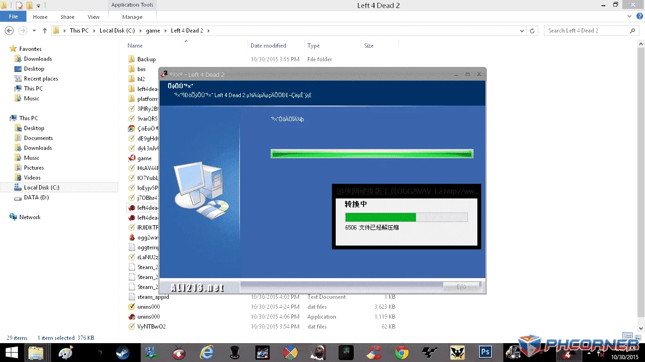This screenshot has width=645, height=362.
Task: Click the '3,623 KB' size value
Action: [x=385, y=307]
